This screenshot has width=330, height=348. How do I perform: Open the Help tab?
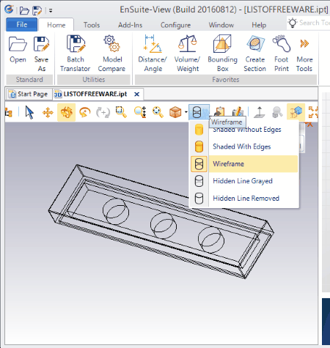point(259,25)
